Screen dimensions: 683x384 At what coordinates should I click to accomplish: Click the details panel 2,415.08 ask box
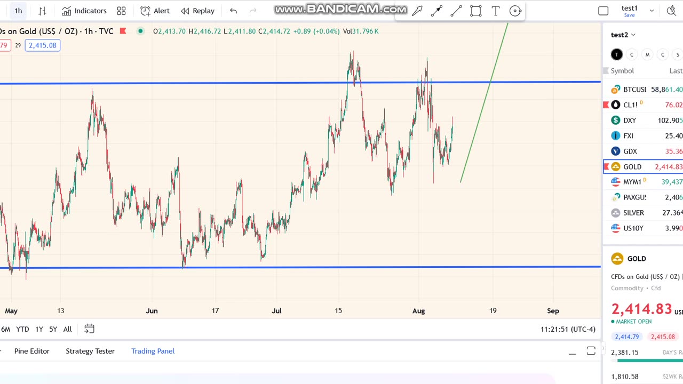click(x=663, y=337)
